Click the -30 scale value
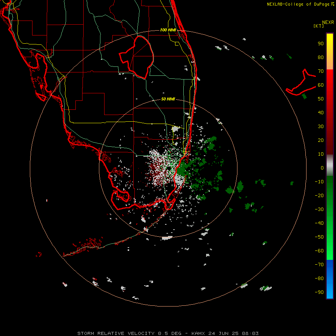 (x=319, y=209)
